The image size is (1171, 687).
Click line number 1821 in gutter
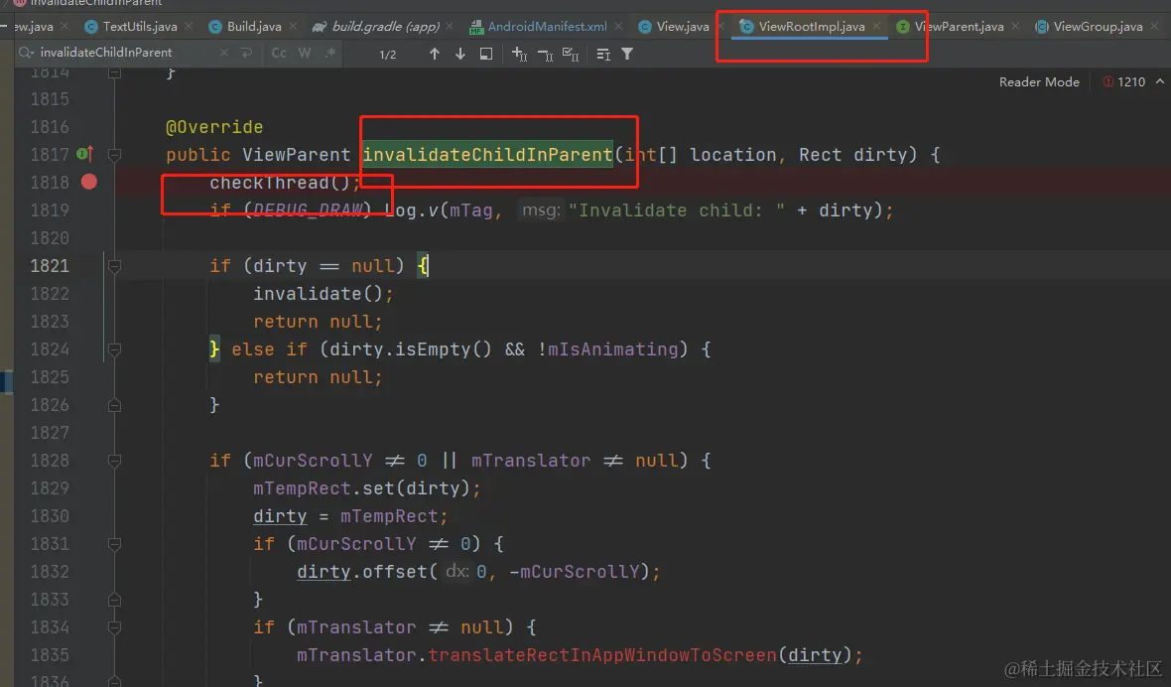[x=50, y=266]
